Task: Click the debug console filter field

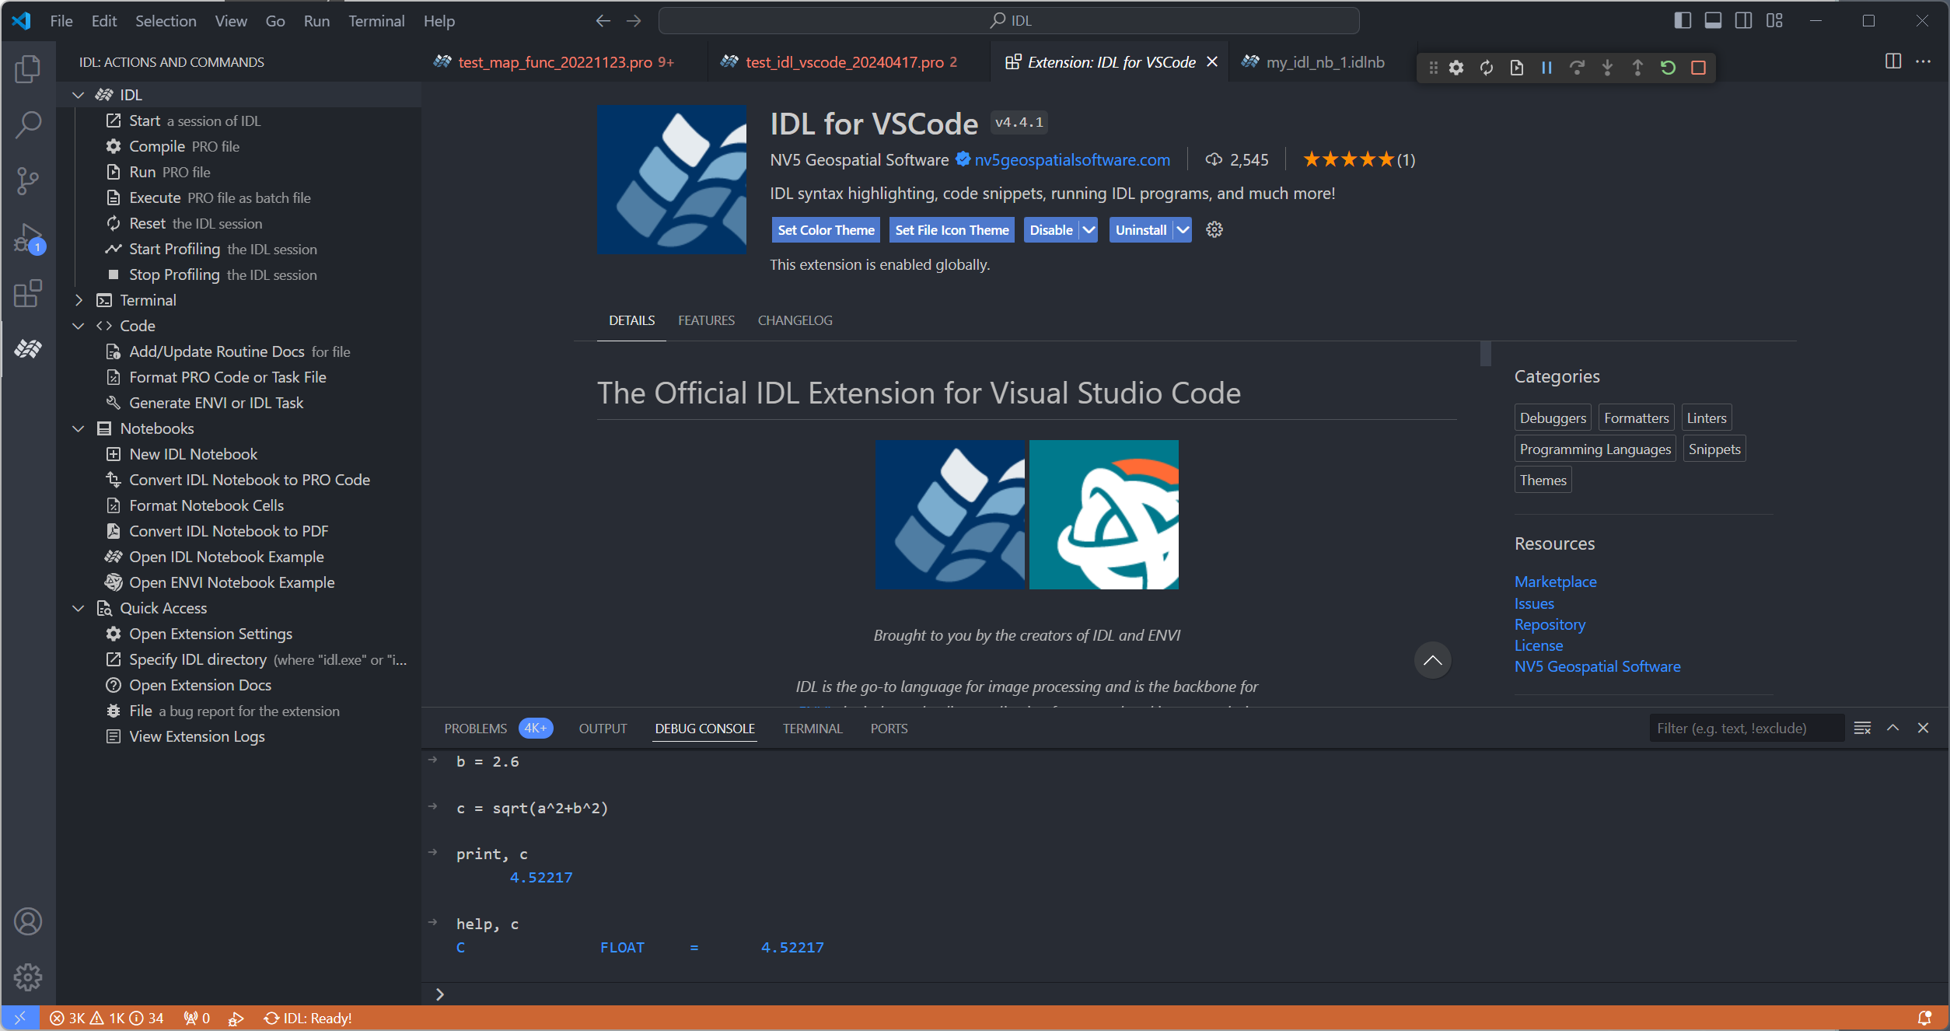Action: pos(1746,728)
